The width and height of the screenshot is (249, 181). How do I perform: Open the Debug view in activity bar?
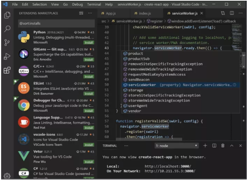tap(7, 56)
